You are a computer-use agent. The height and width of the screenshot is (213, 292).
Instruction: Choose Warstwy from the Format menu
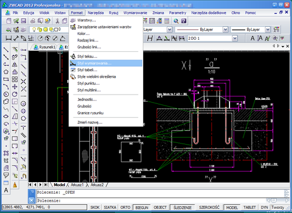(106, 20)
